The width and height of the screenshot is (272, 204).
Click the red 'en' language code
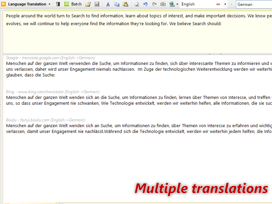[218, 4]
